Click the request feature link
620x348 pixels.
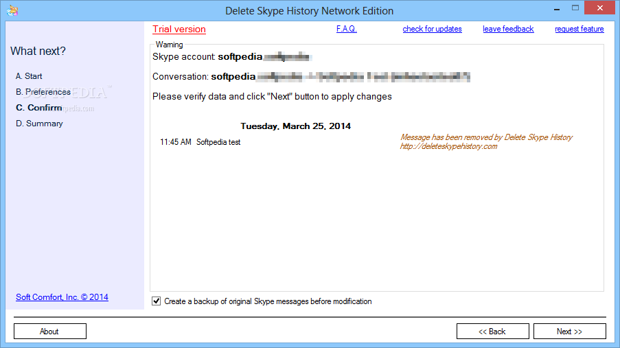point(579,29)
